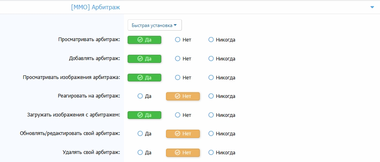Click green Да button for Просматривать арбитраж
Image resolution: width=380 pixels, height=162 pixels.
(x=144, y=40)
